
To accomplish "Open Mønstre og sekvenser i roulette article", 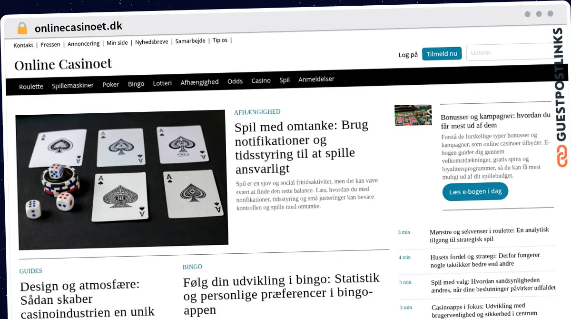I will [490, 235].
